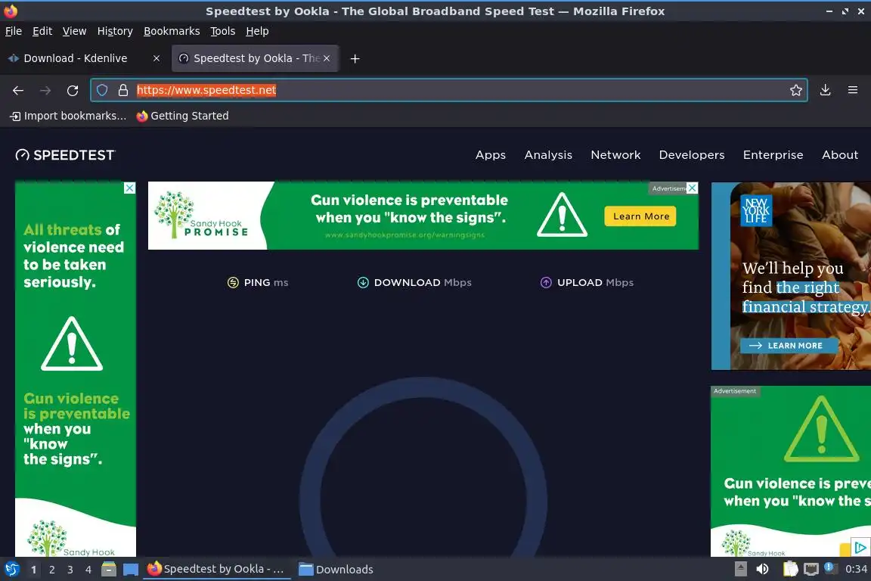This screenshot has height=581, width=871.
Task: Click the New York Life logo
Action: (756, 211)
